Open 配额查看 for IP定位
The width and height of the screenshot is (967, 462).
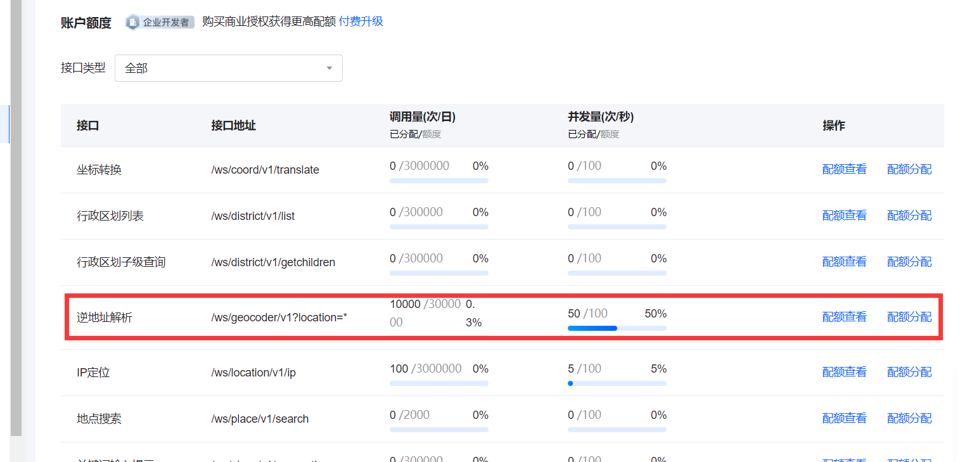click(x=844, y=372)
